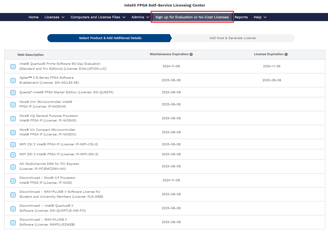Expand the Licenses menu chevron
This screenshot has width=328, height=233.
click(63, 17)
